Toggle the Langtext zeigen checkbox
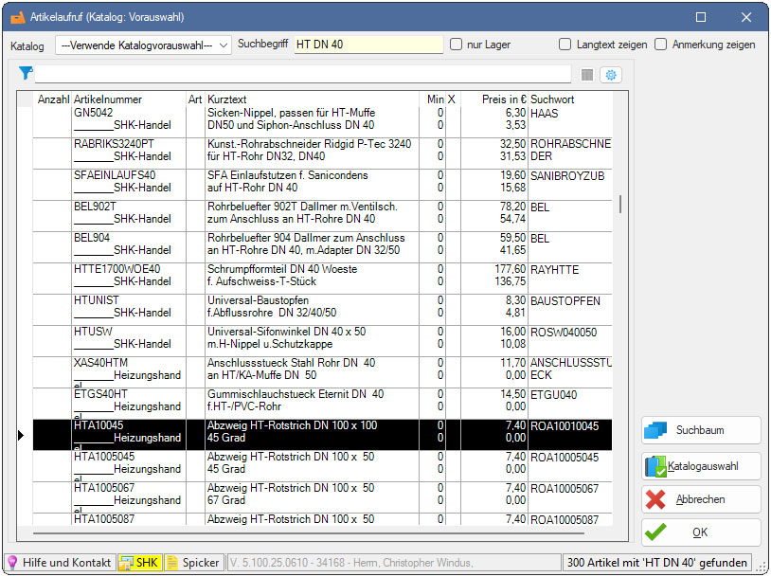771x577 pixels. [x=565, y=45]
